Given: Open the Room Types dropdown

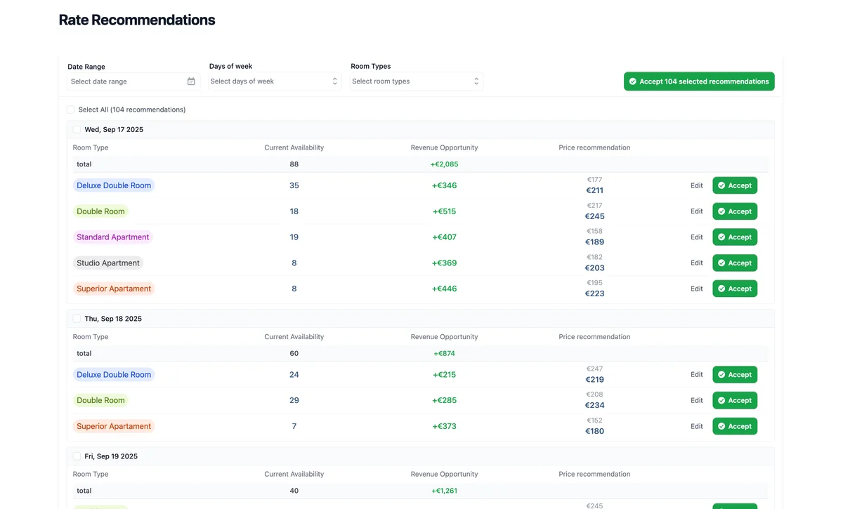Looking at the screenshot, I should pos(416,81).
